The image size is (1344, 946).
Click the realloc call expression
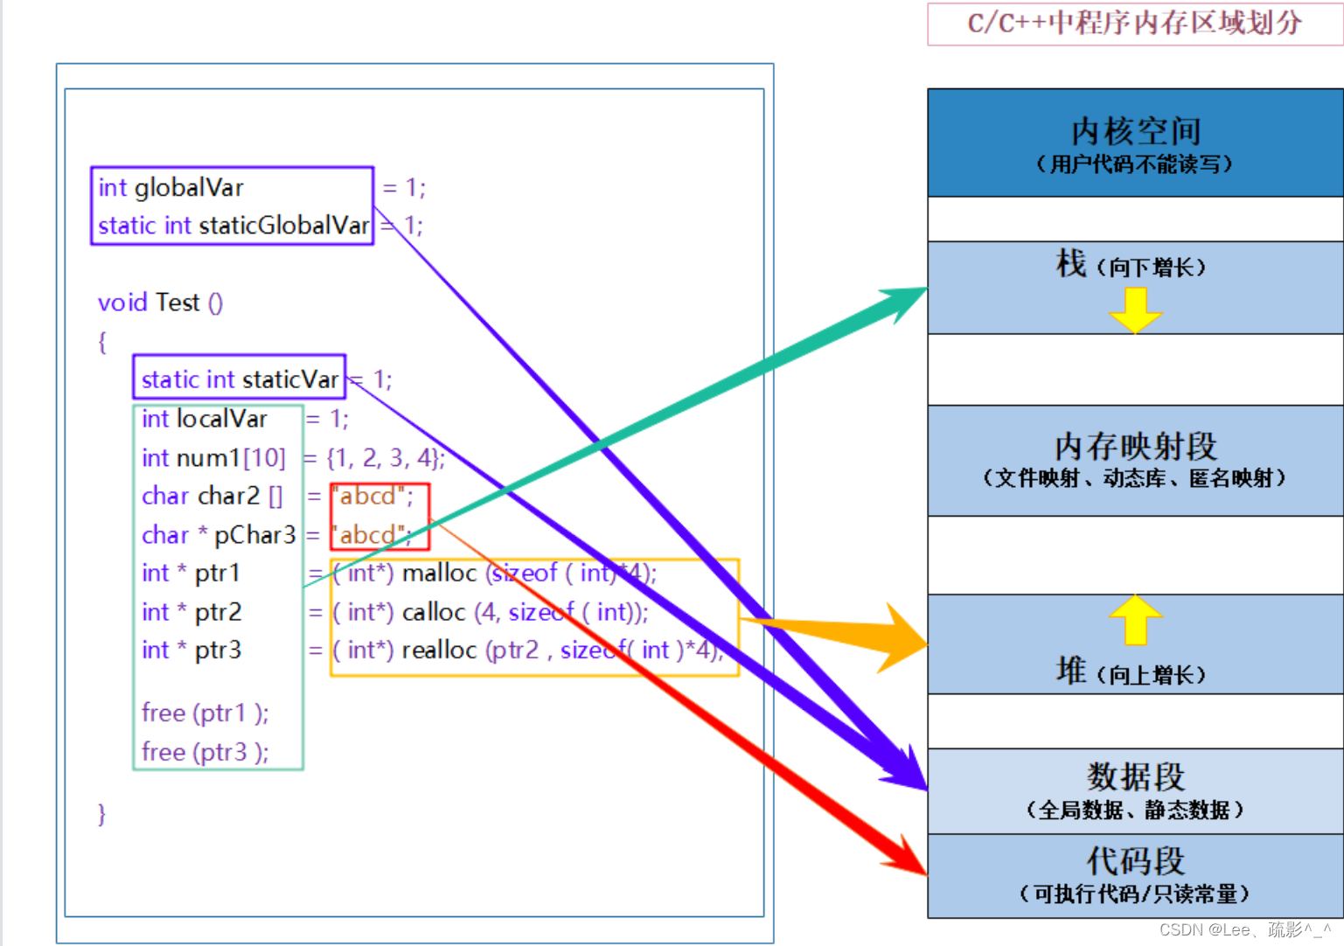click(528, 650)
